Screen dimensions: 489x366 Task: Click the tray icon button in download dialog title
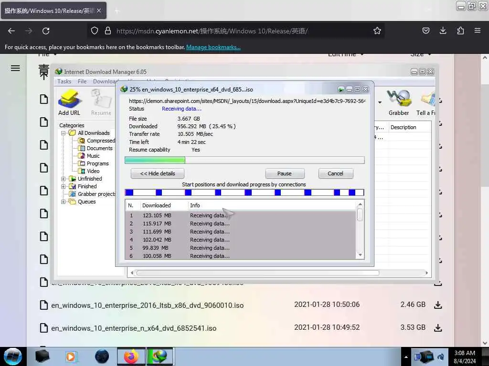(341, 90)
